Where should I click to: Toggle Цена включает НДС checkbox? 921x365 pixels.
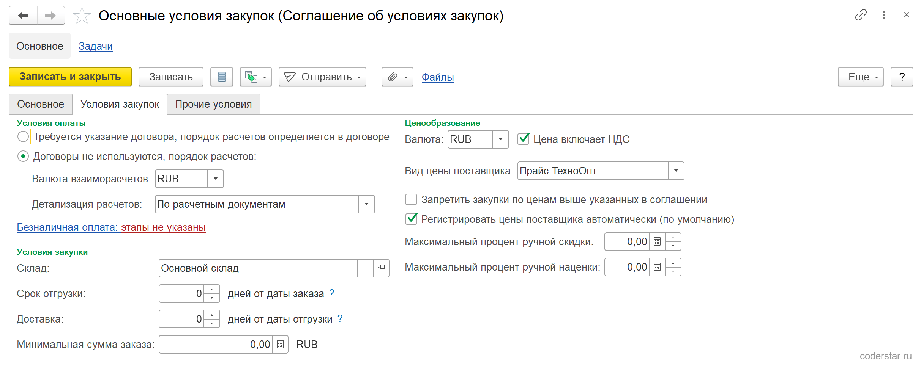(x=524, y=139)
